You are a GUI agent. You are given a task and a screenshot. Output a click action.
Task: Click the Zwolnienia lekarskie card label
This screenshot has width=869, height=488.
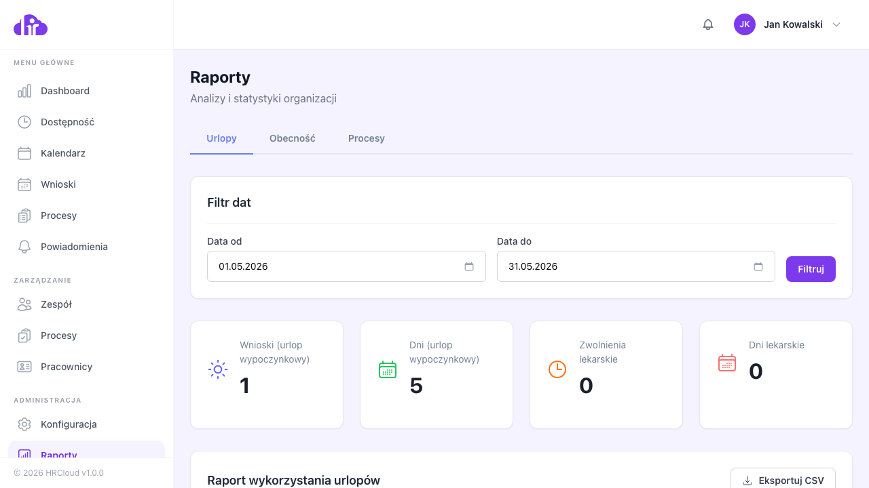pos(603,352)
